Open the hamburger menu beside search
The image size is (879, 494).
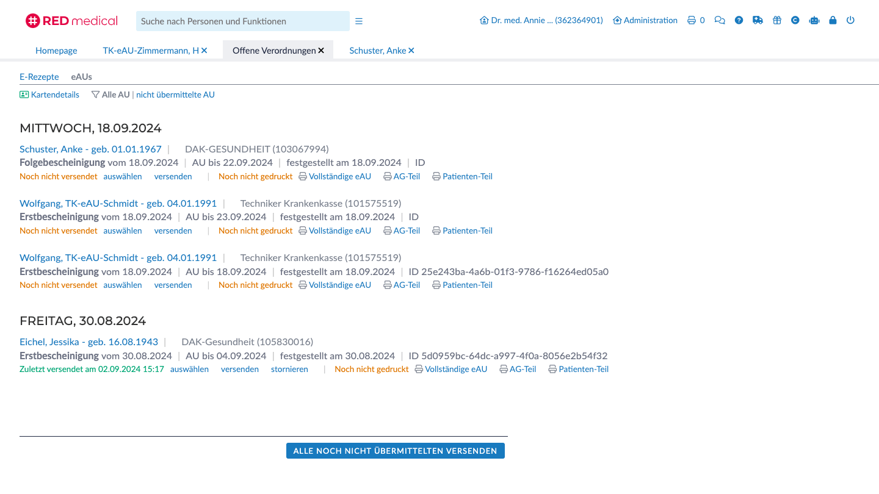pyautogui.click(x=359, y=21)
